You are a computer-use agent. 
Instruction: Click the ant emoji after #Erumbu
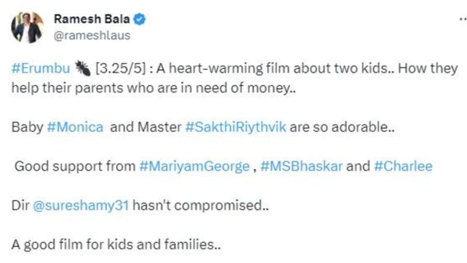click(82, 68)
